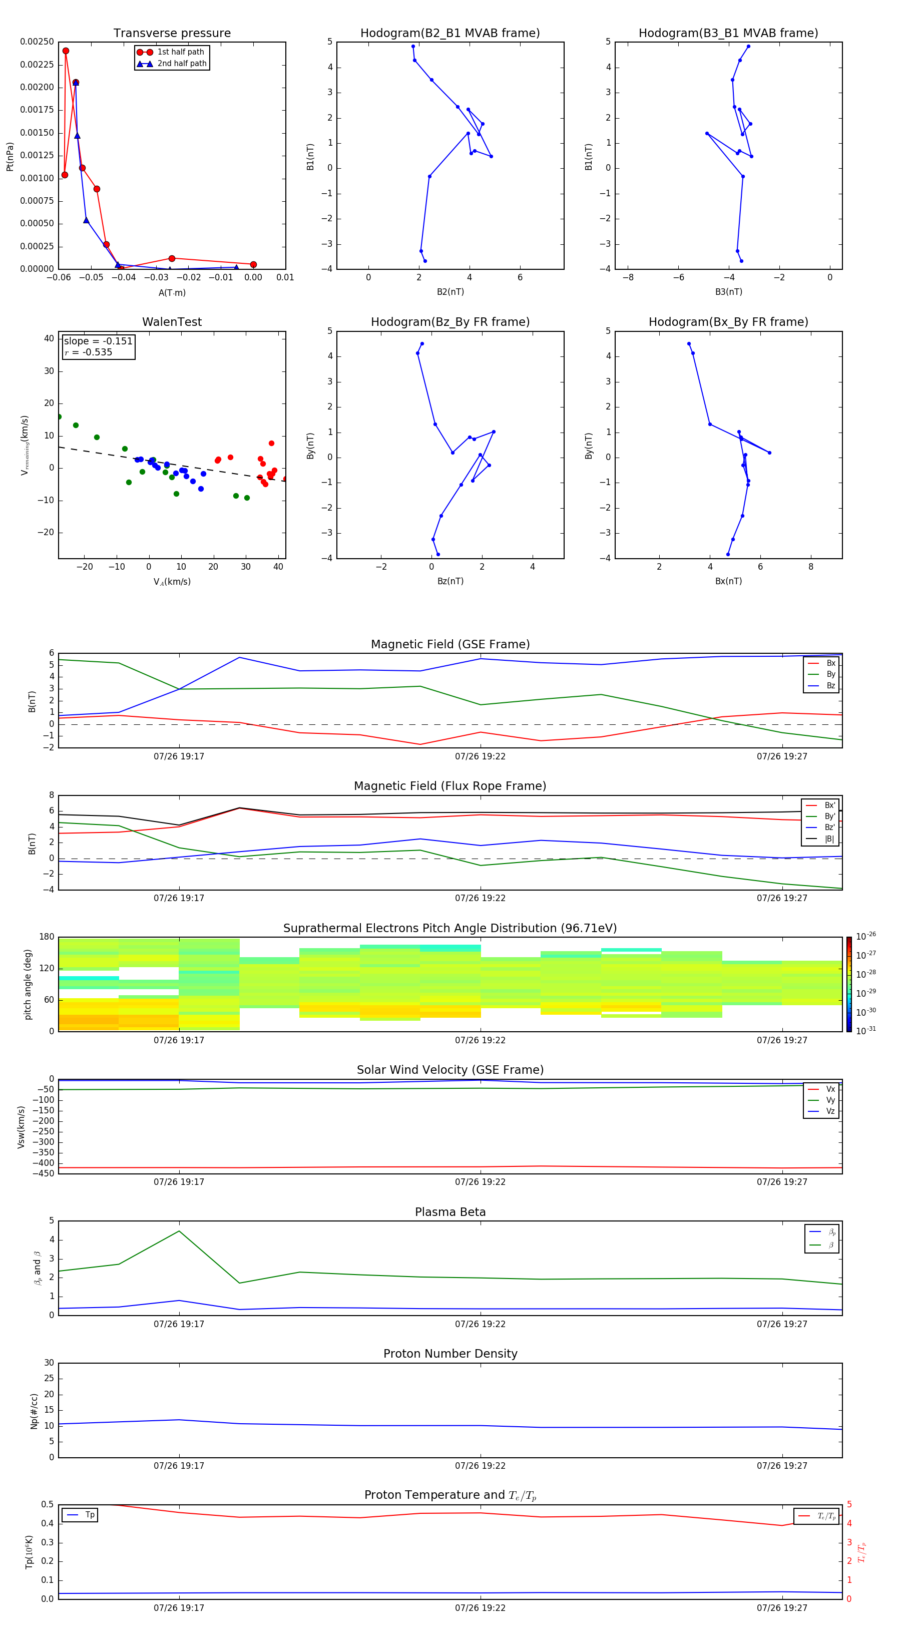The image size is (901, 1652).
Task: Select the Tp legend entry
Action: pos(80,1515)
